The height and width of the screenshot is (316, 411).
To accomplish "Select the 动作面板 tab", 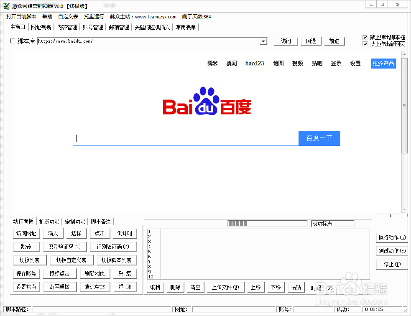I will coord(23,222).
